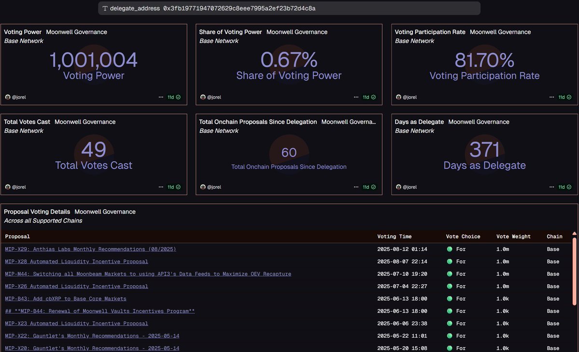Screen dimensions: 579x352
Task: Click voting time 2025-06-06 23:38
Action: click(402, 324)
